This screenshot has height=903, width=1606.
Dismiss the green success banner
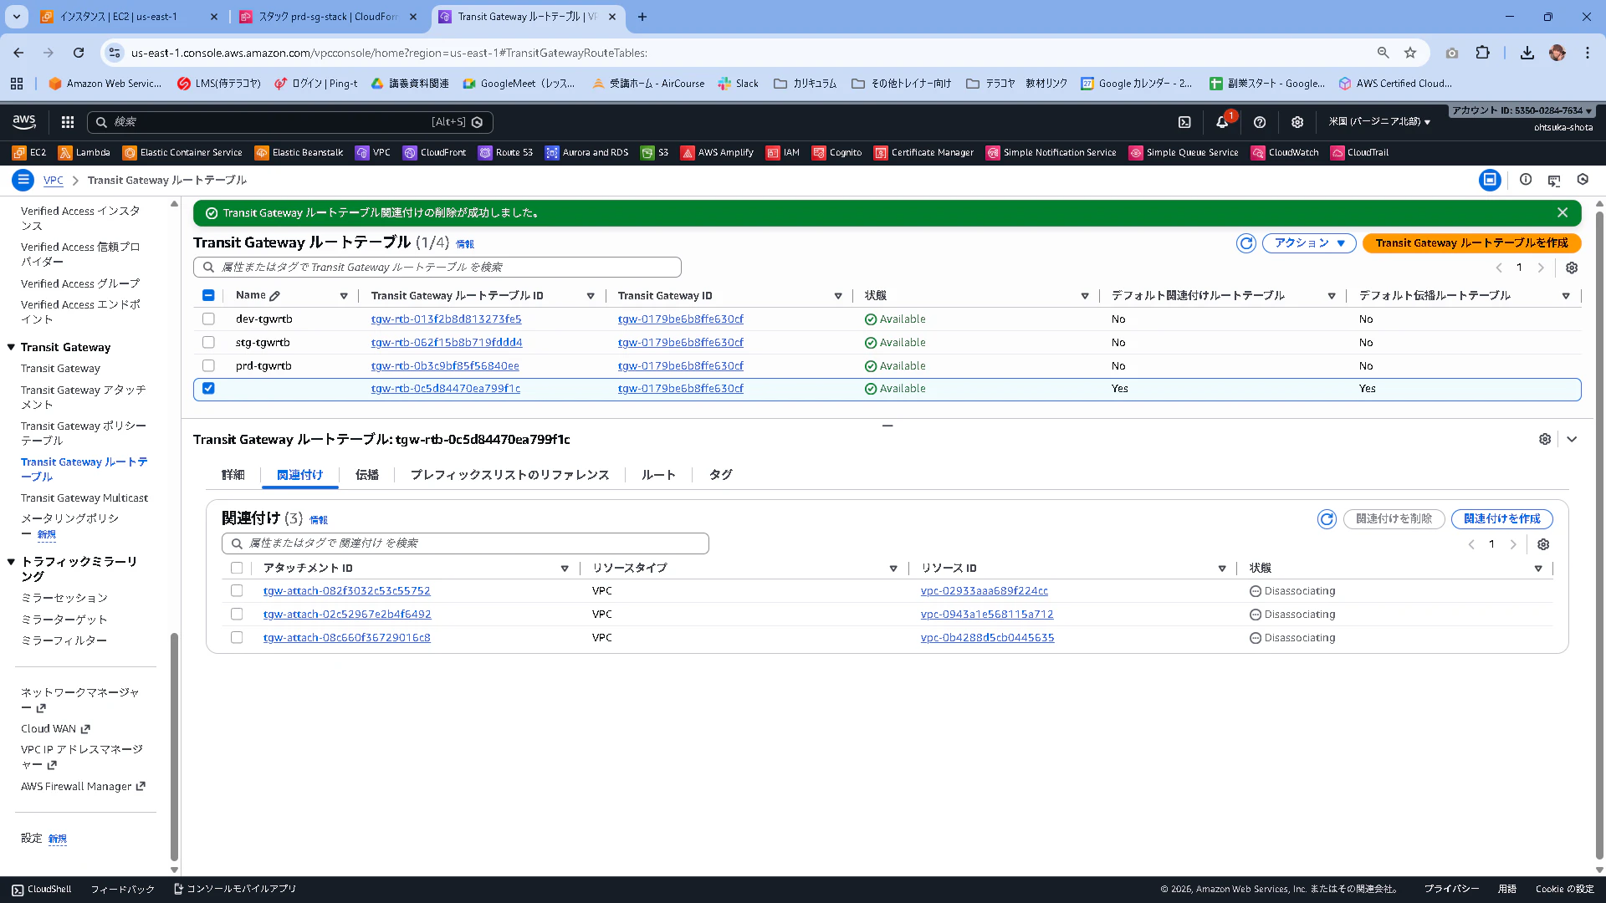pyautogui.click(x=1563, y=212)
